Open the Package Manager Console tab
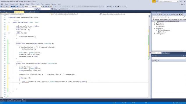Viewport: 186px width, 104px height. click(x=14, y=100)
